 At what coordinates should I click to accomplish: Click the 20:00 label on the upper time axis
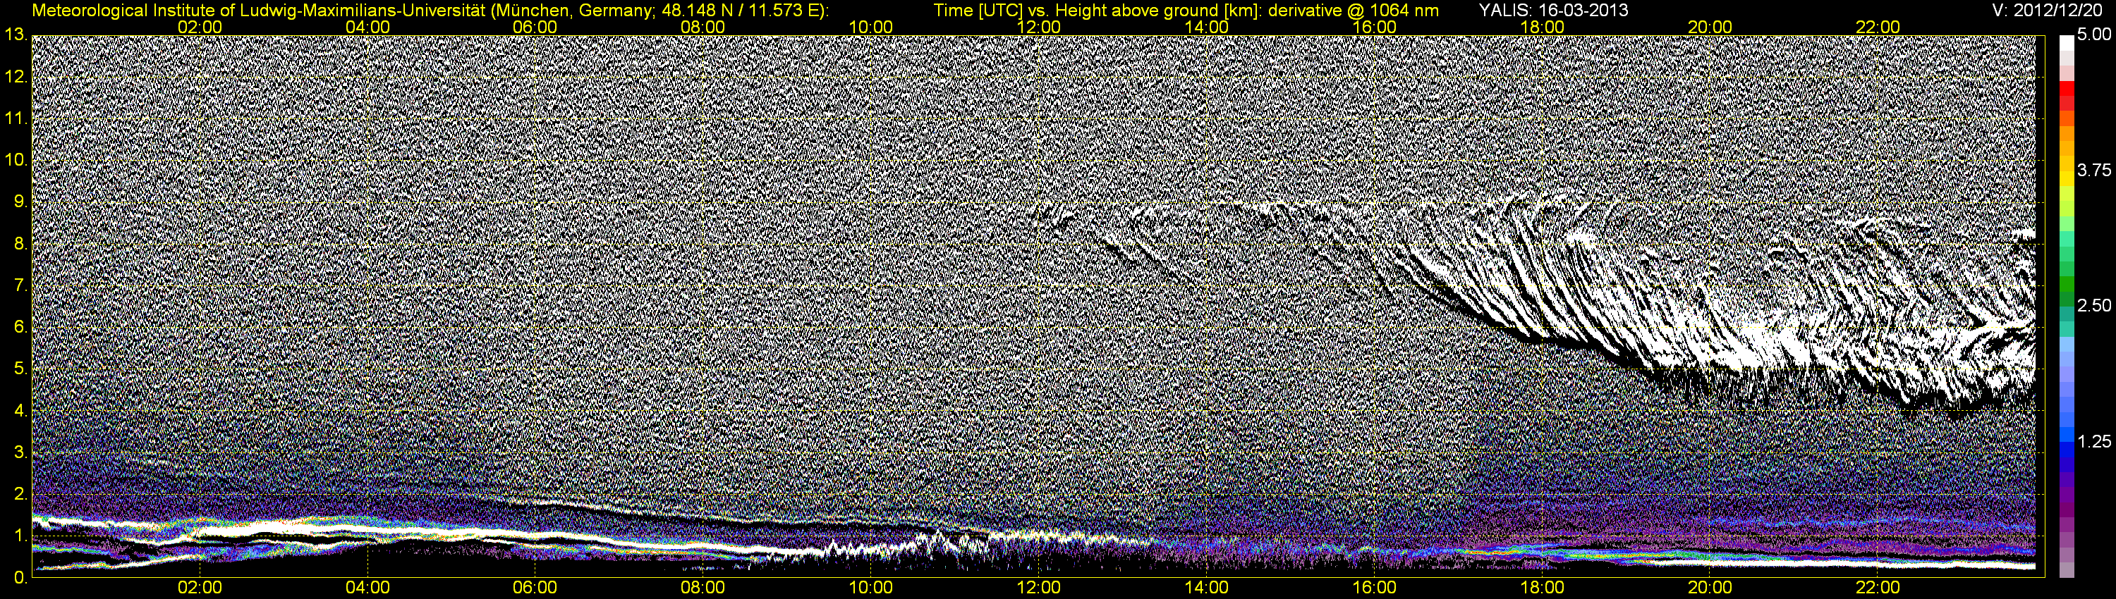click(1710, 27)
